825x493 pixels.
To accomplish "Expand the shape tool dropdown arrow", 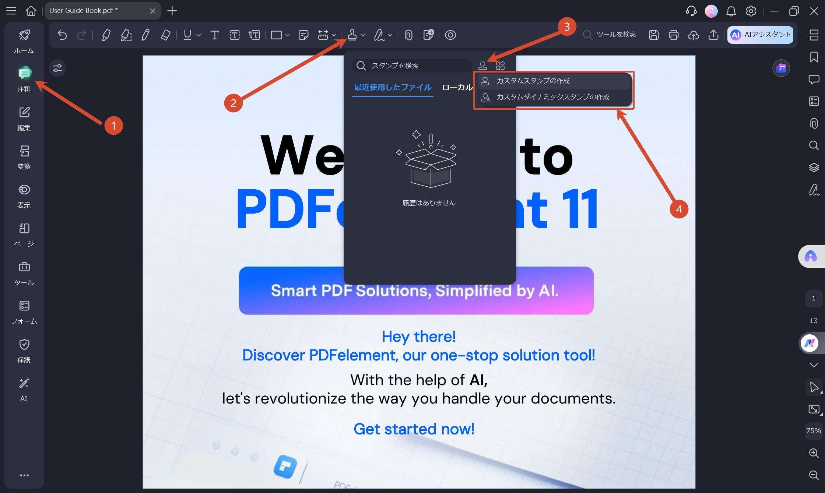I will pyautogui.click(x=287, y=35).
